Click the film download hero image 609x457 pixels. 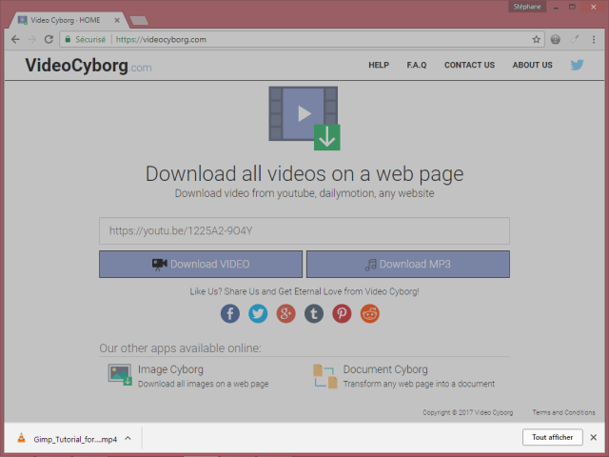tap(304, 118)
